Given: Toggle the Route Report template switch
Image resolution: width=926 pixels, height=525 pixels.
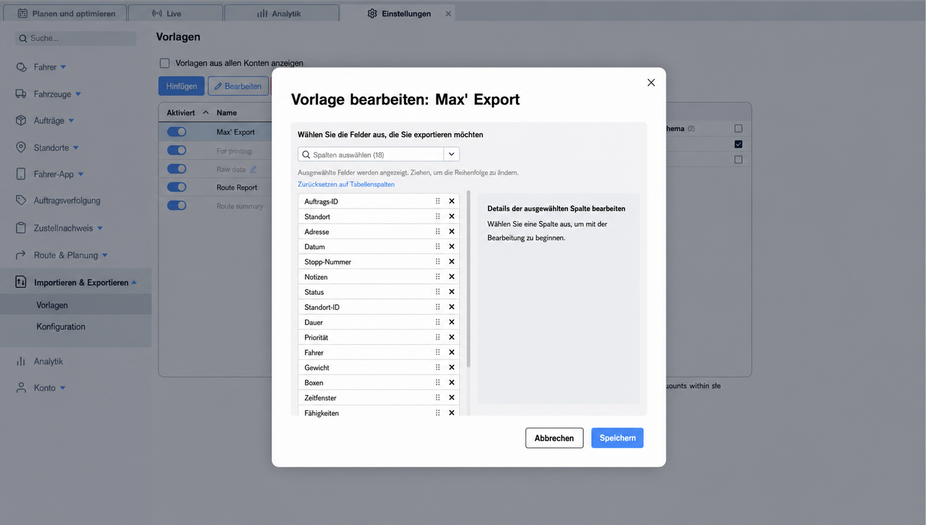Looking at the screenshot, I should coord(176,187).
